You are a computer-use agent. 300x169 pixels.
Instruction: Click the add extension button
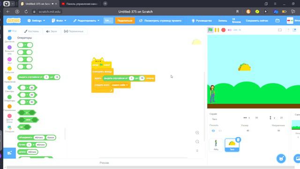pyautogui.click(x=9, y=153)
